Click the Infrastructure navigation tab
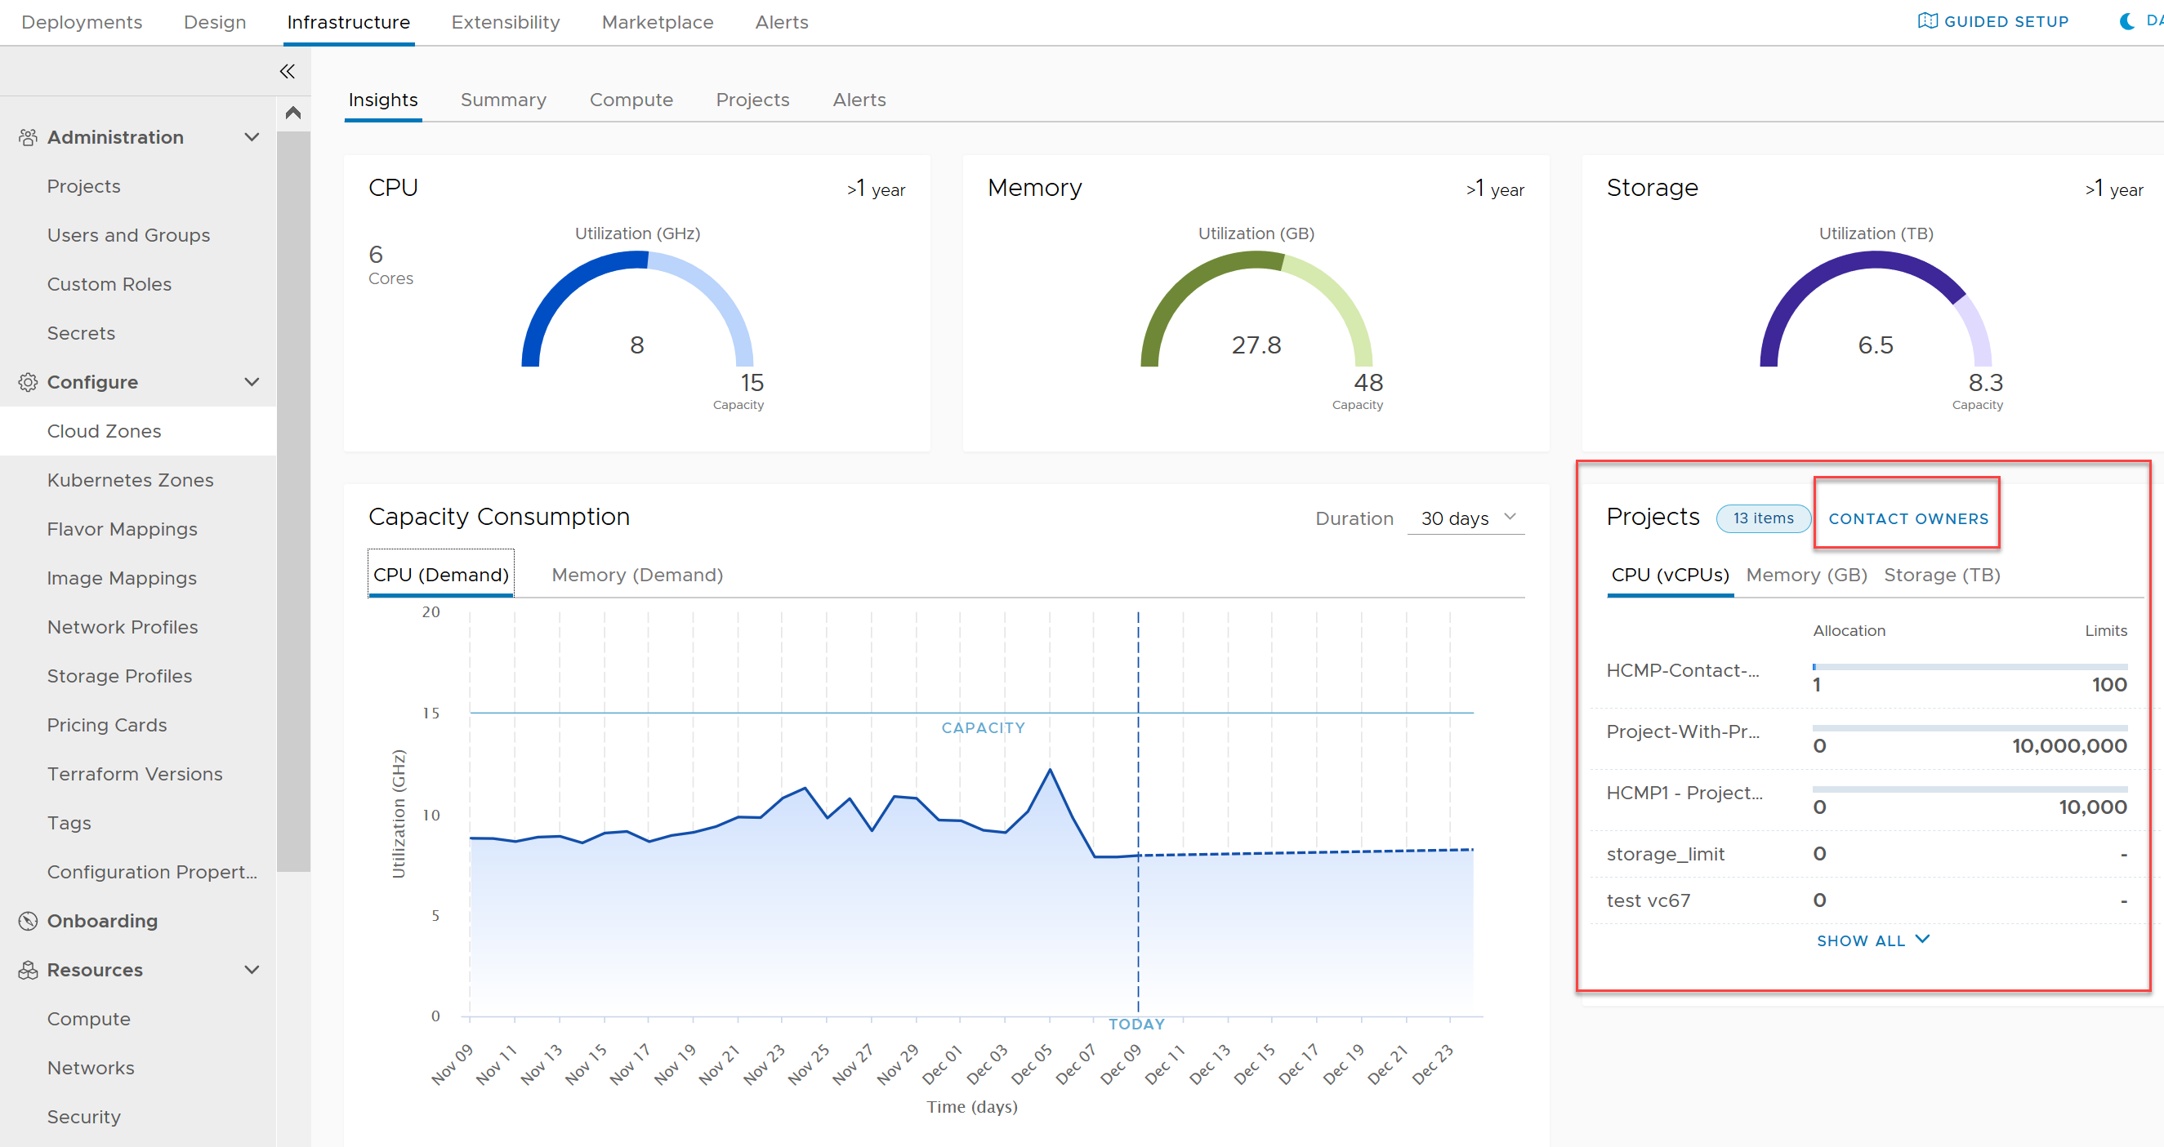Screen dimensions: 2164x1147 [x=349, y=23]
